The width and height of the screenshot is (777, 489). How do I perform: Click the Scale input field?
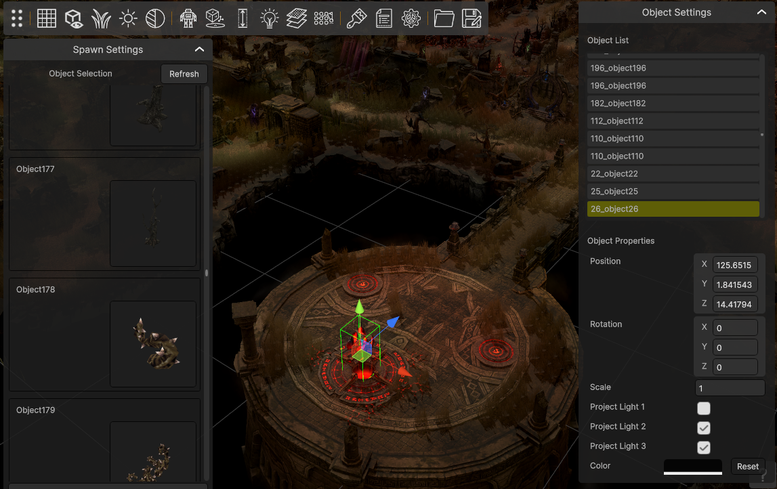click(x=730, y=389)
